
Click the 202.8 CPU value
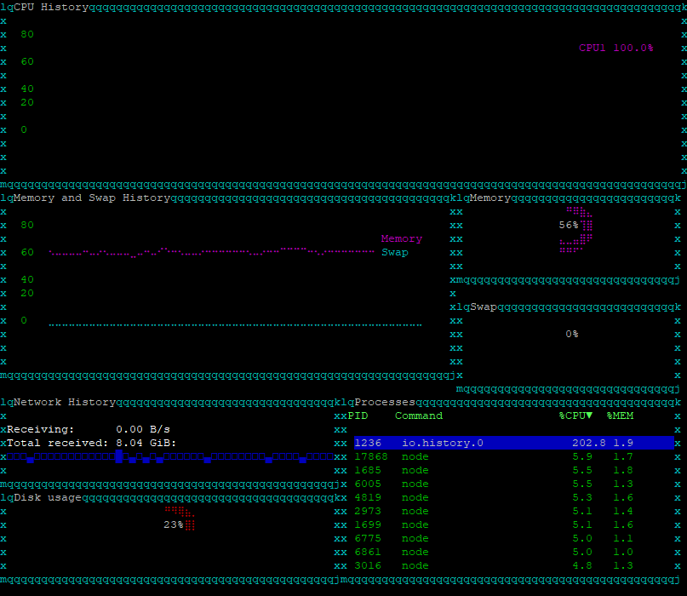[x=589, y=443]
